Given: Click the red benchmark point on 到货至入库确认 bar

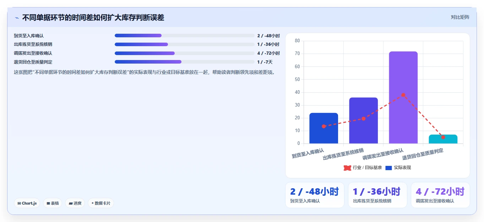Looking at the screenshot, I should 323,126.
